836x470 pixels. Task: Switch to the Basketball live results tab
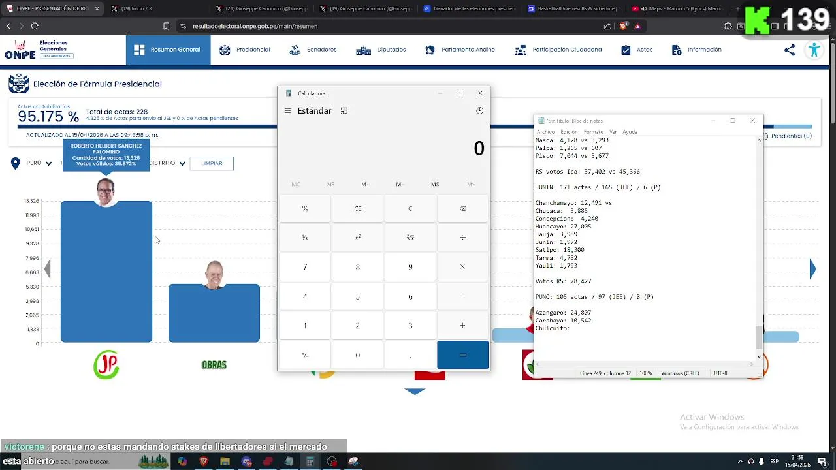(573, 8)
